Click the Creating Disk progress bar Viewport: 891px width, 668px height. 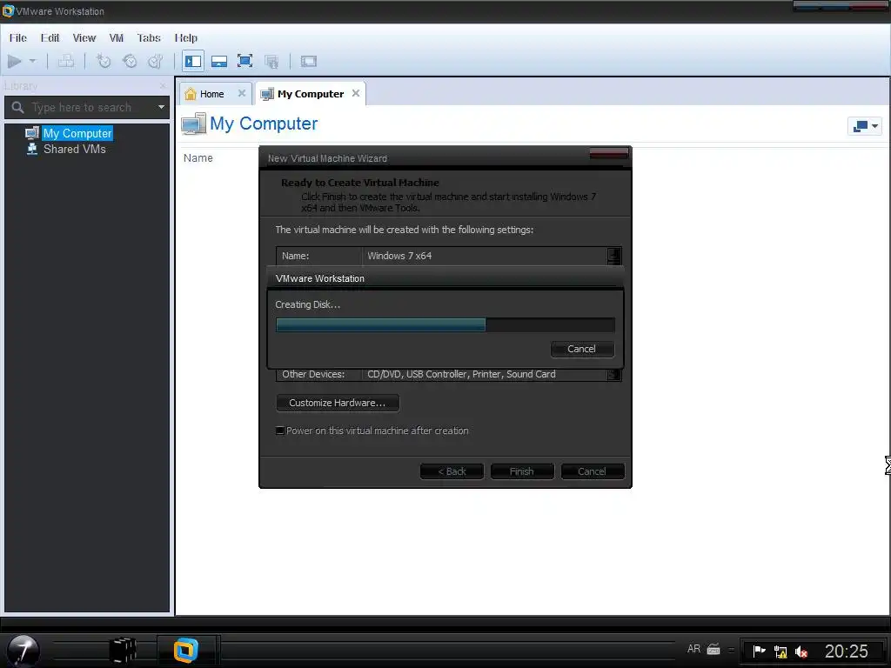(x=445, y=325)
